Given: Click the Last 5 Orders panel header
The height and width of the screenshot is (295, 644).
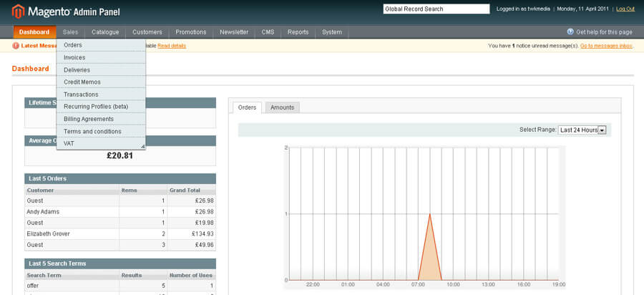Looking at the screenshot, I should click(120, 179).
